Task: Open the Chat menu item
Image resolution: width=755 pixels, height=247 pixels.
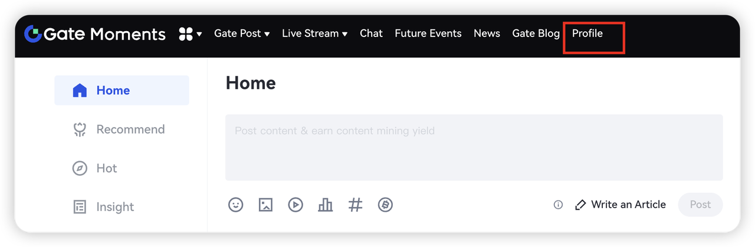Action: pyautogui.click(x=371, y=34)
